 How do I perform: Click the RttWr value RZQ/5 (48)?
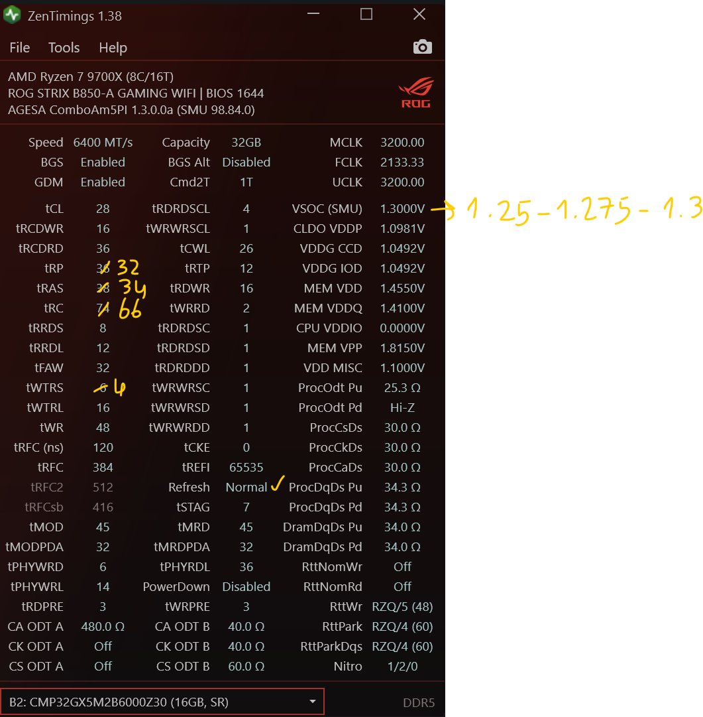(x=402, y=607)
